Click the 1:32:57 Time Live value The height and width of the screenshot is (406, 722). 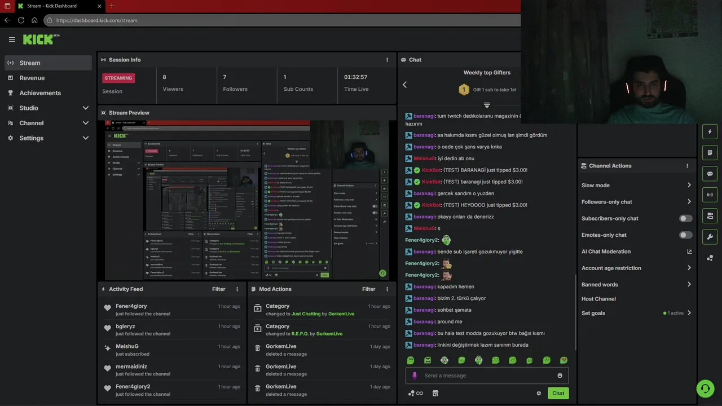click(x=356, y=77)
